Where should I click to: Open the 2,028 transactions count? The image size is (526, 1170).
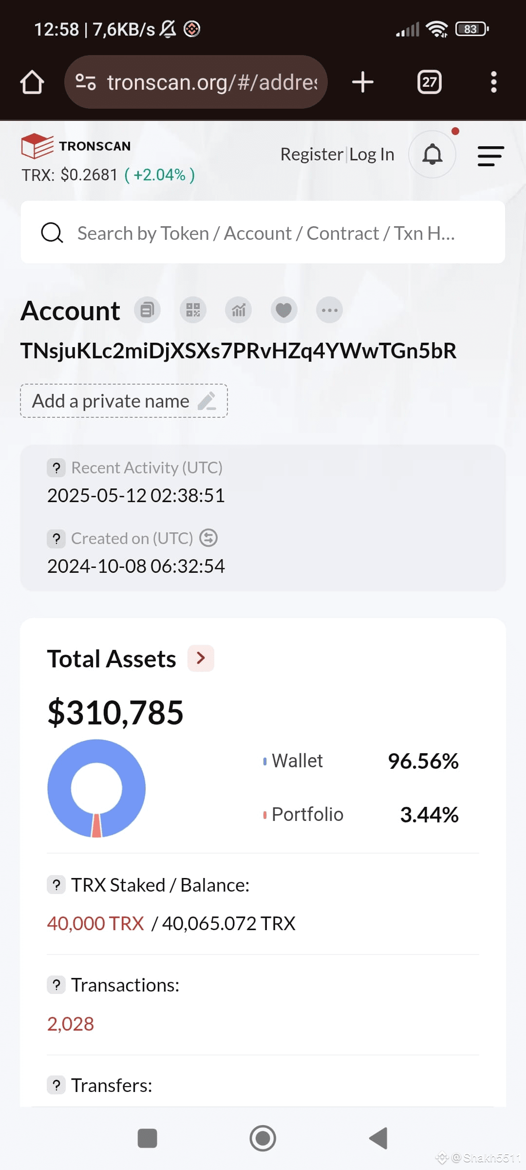(x=71, y=1024)
